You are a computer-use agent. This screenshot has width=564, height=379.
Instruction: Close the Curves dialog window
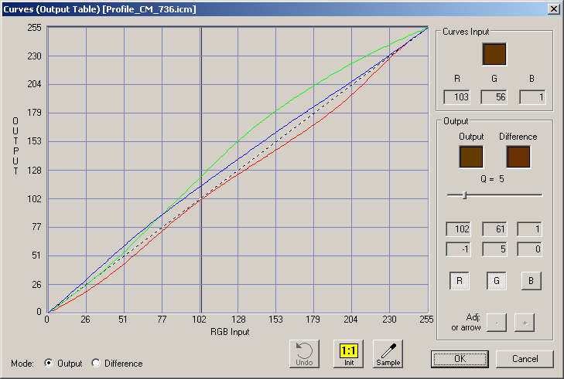[554, 9]
